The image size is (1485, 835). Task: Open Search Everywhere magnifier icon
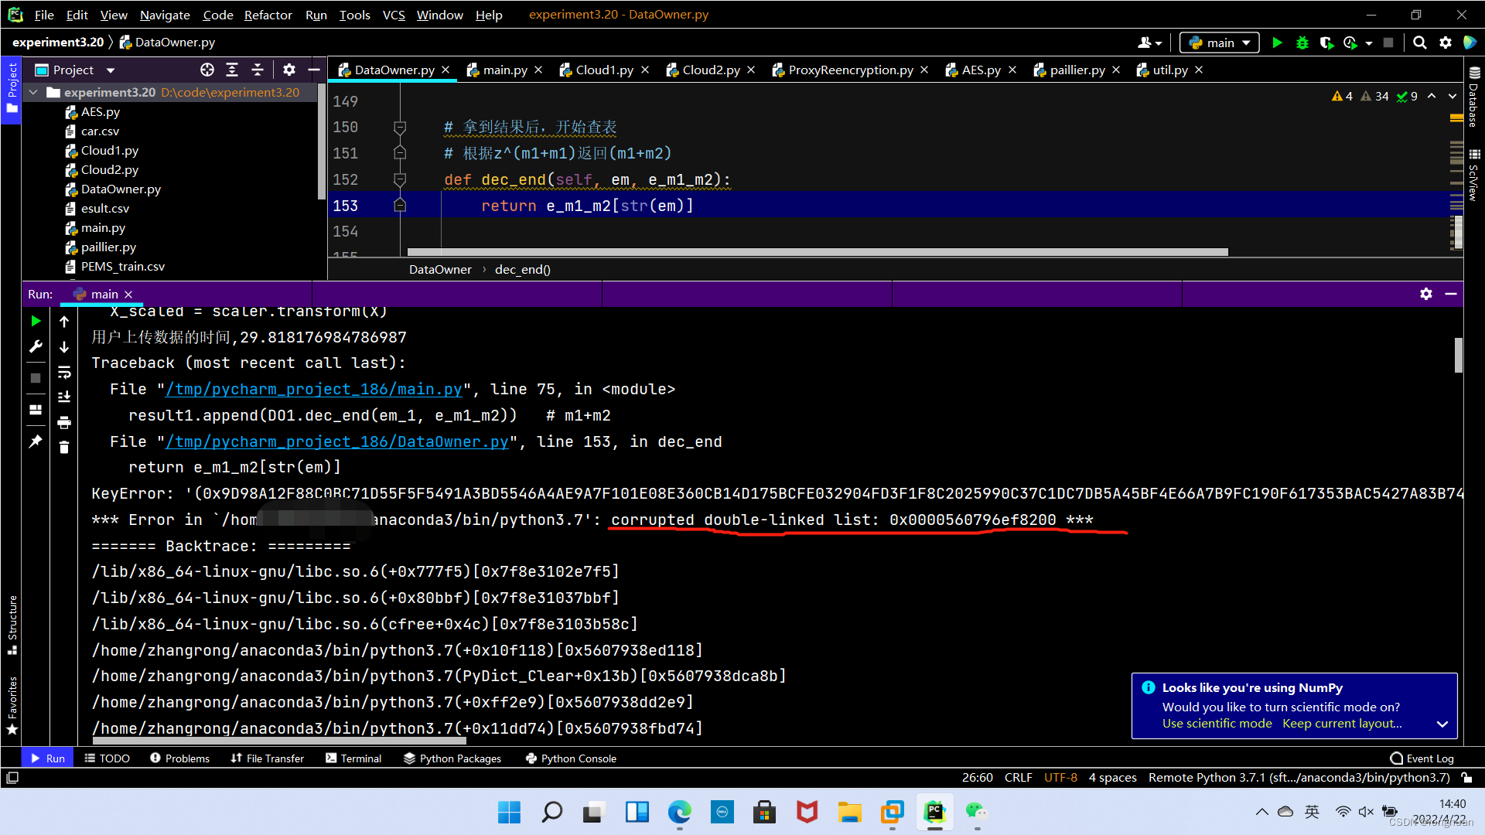1420,43
